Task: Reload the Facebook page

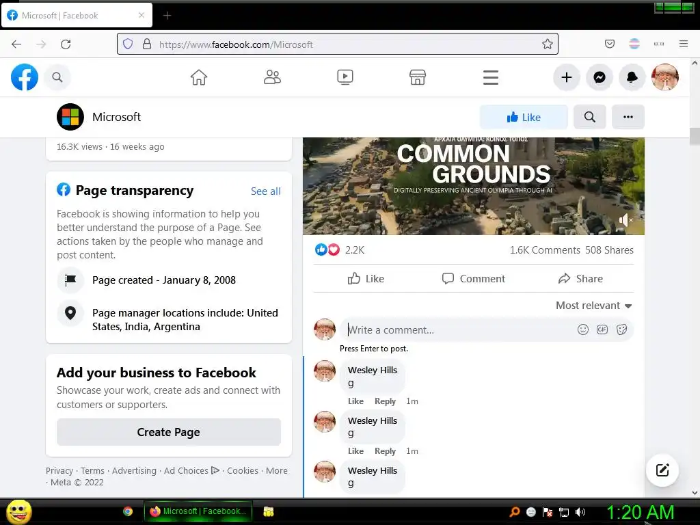Action: 66,44
